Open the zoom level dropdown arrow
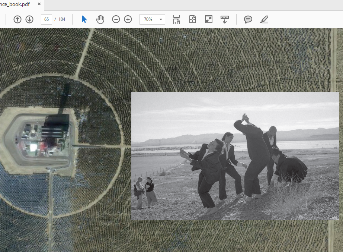The height and width of the screenshot is (252, 343). pyautogui.click(x=161, y=19)
